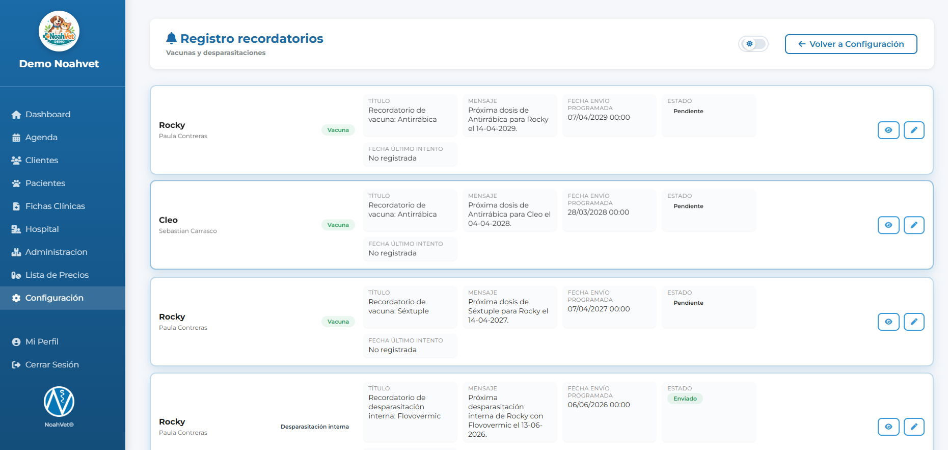The height and width of the screenshot is (450, 948).
Task: Open Fichas Clínicas from the sidebar
Action: click(x=63, y=206)
